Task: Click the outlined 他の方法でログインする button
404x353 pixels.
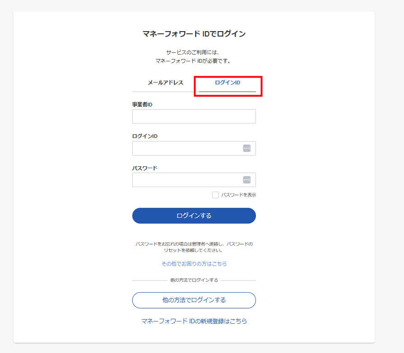Action: coord(194,300)
